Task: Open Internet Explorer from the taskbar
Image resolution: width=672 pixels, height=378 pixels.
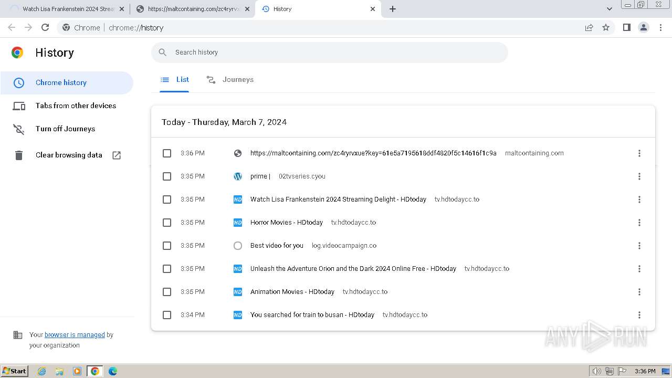Action: pos(42,371)
